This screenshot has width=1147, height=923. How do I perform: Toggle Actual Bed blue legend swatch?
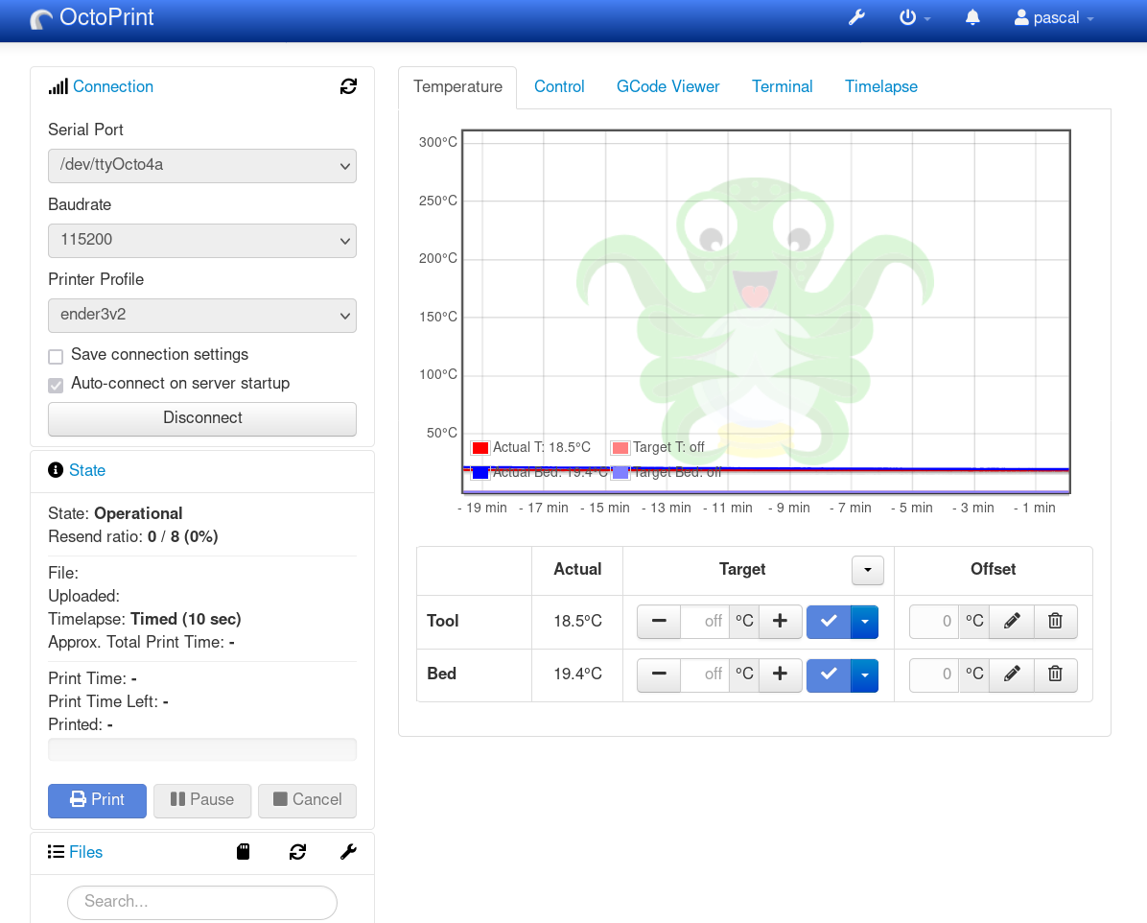tap(480, 473)
